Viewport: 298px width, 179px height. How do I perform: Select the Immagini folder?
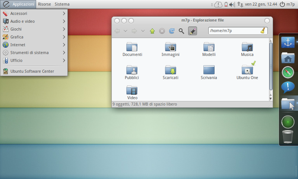(171, 49)
